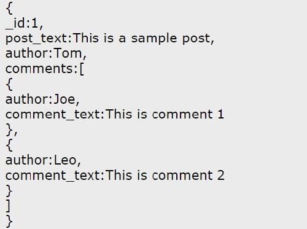
Task: Click the first "comment_text" key
Action: [x=53, y=115]
